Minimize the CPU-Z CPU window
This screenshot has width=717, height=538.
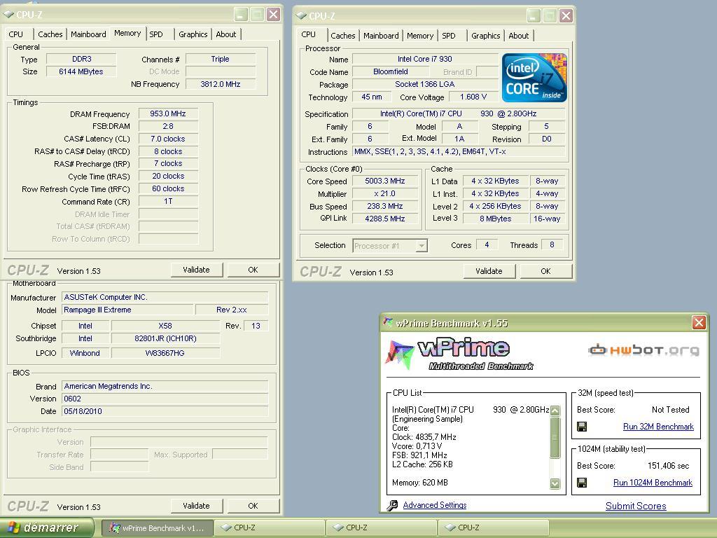[x=534, y=15]
